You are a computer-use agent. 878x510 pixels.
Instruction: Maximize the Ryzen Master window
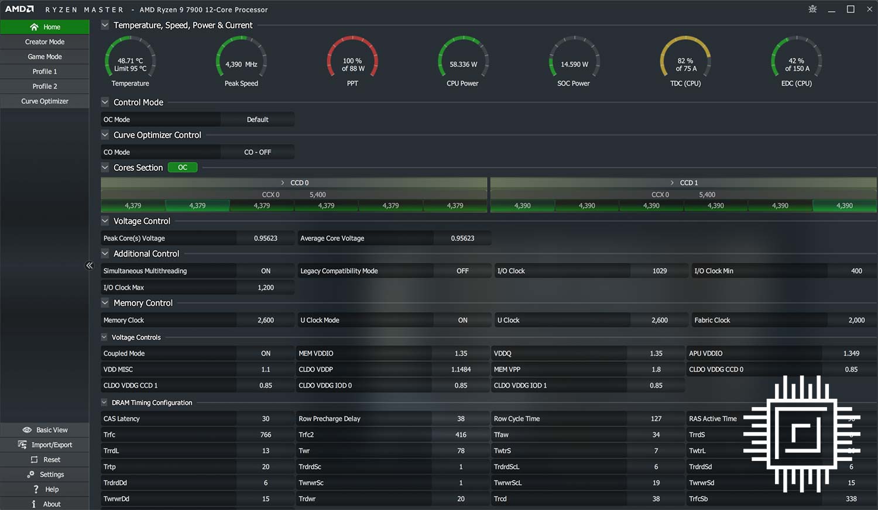tap(850, 9)
